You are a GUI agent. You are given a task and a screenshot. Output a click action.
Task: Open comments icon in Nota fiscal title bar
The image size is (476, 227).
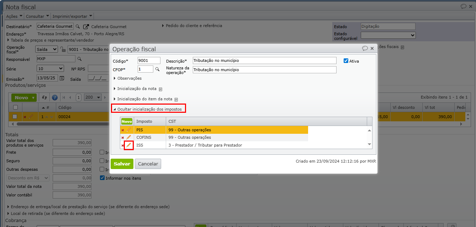coord(464,6)
